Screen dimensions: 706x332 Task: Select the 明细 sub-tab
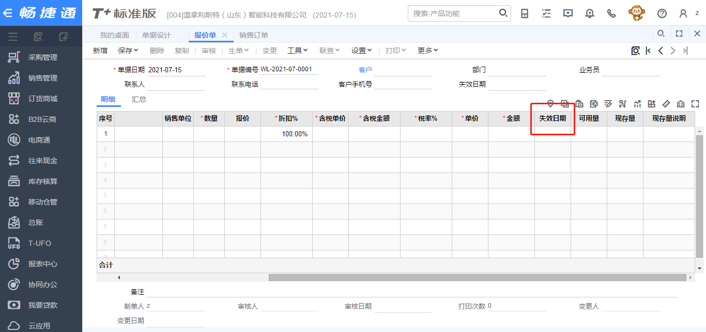point(108,99)
